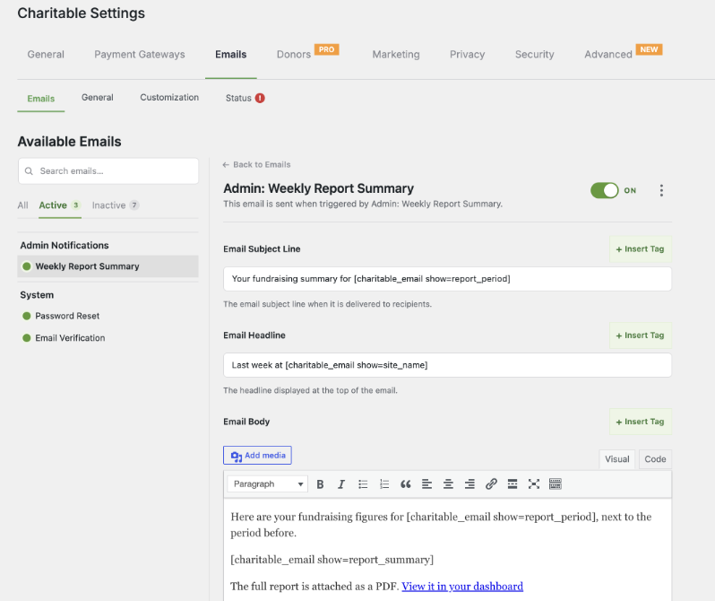Select Password Reset email

click(x=67, y=316)
